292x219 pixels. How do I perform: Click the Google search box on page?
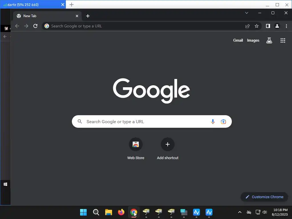(152, 121)
